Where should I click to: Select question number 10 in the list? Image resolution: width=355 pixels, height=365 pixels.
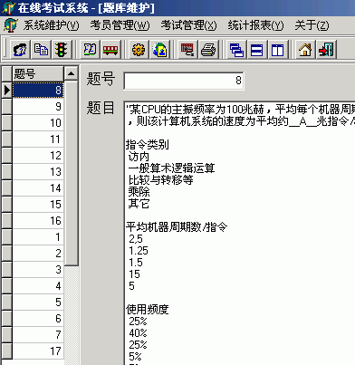pyautogui.click(x=38, y=122)
